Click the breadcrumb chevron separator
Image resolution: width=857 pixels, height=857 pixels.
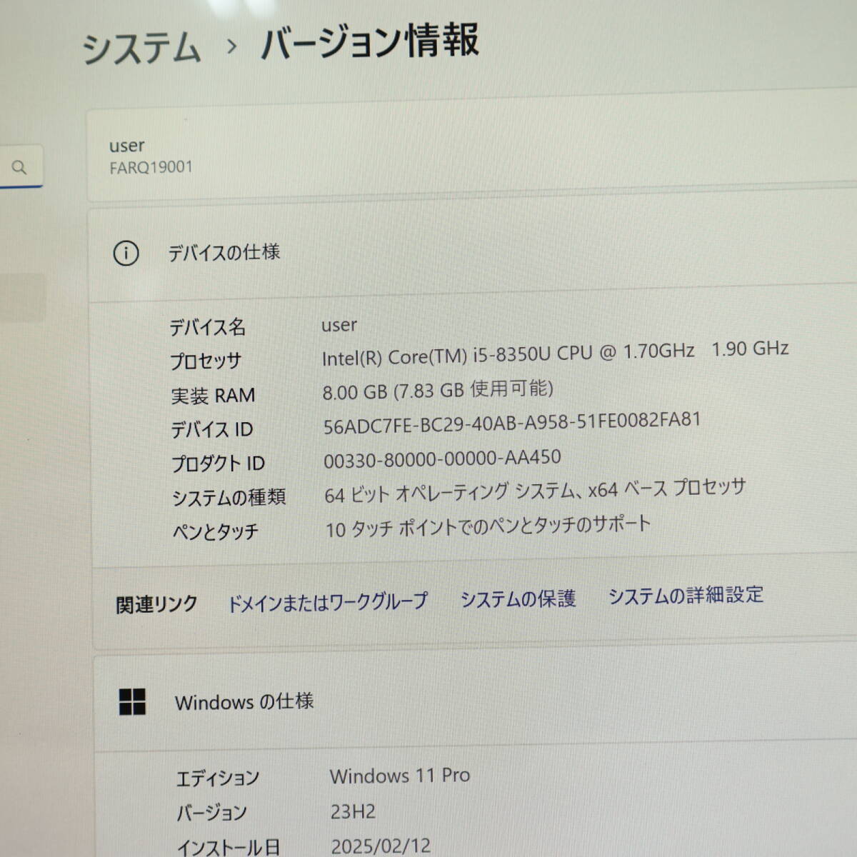[x=231, y=47]
